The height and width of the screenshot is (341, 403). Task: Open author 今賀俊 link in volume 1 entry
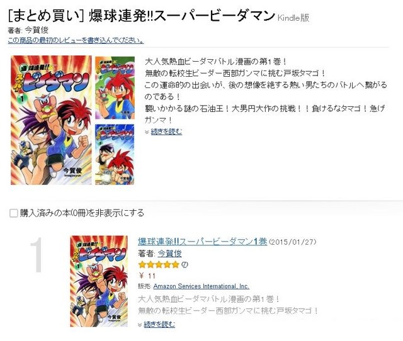pos(169,254)
